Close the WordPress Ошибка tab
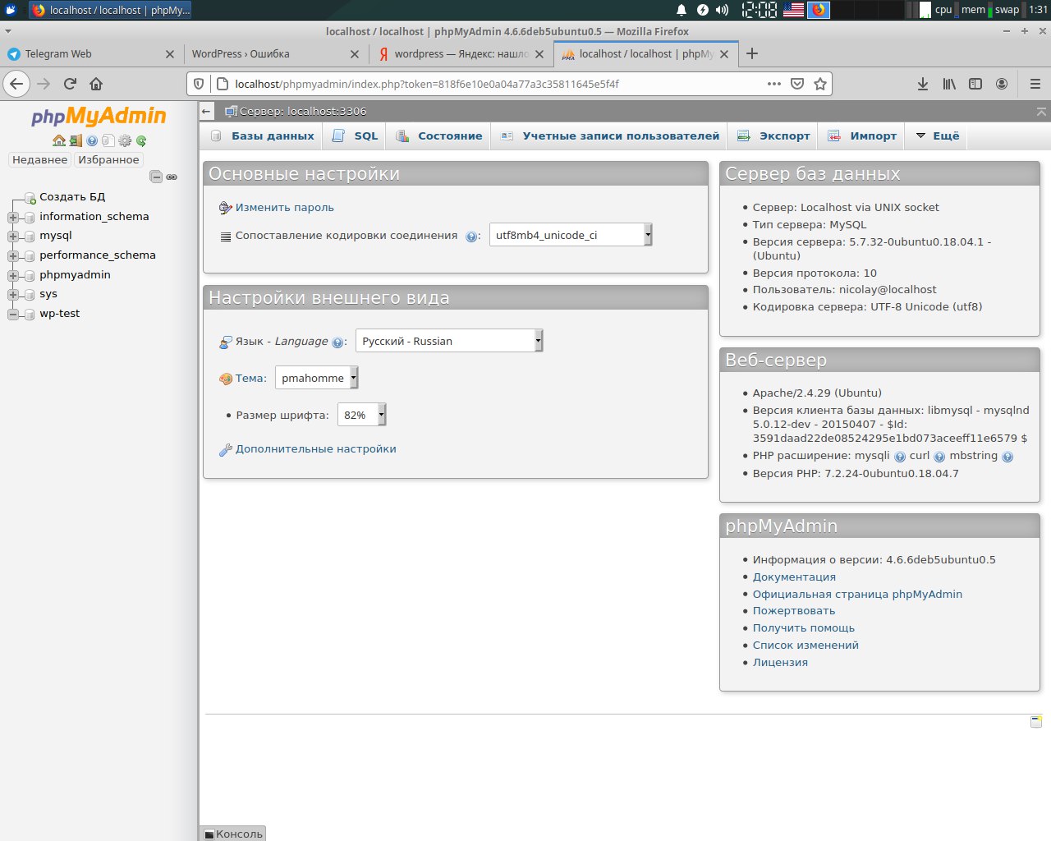The image size is (1051, 841). tap(355, 54)
